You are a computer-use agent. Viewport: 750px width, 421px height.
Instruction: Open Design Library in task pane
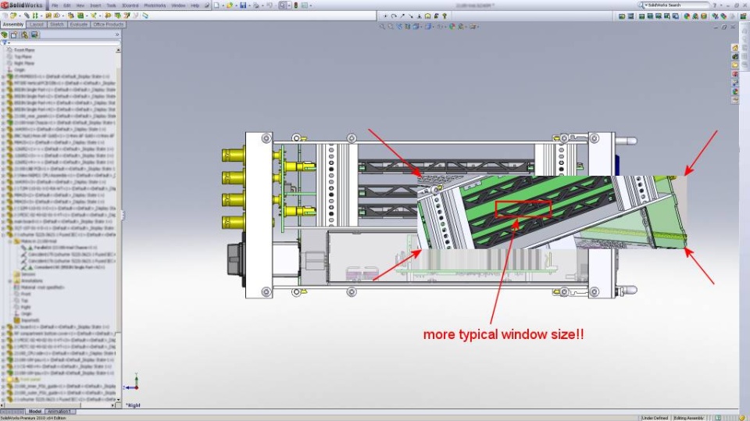(735, 56)
